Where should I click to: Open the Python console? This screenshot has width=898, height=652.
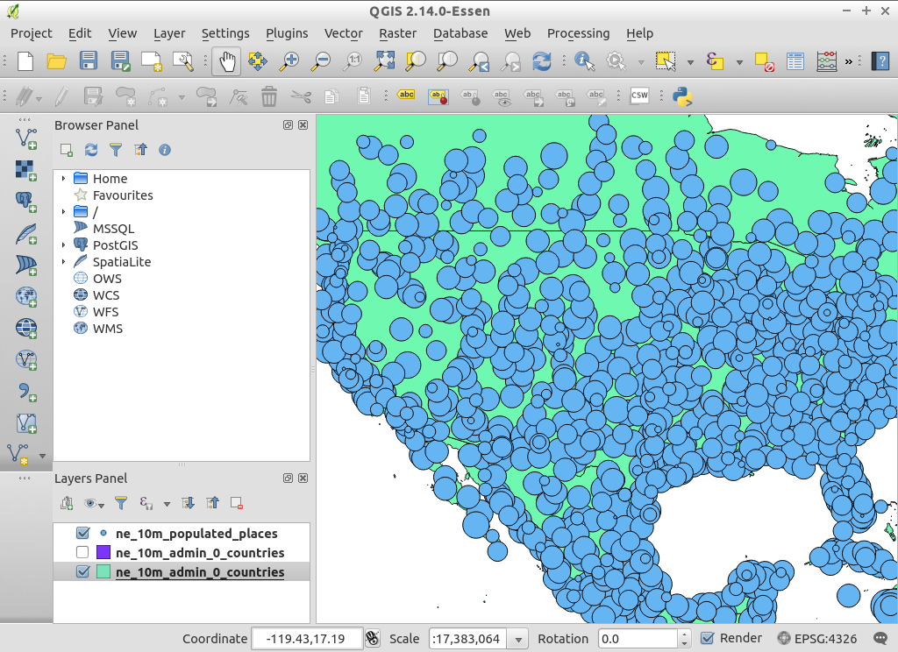682,96
